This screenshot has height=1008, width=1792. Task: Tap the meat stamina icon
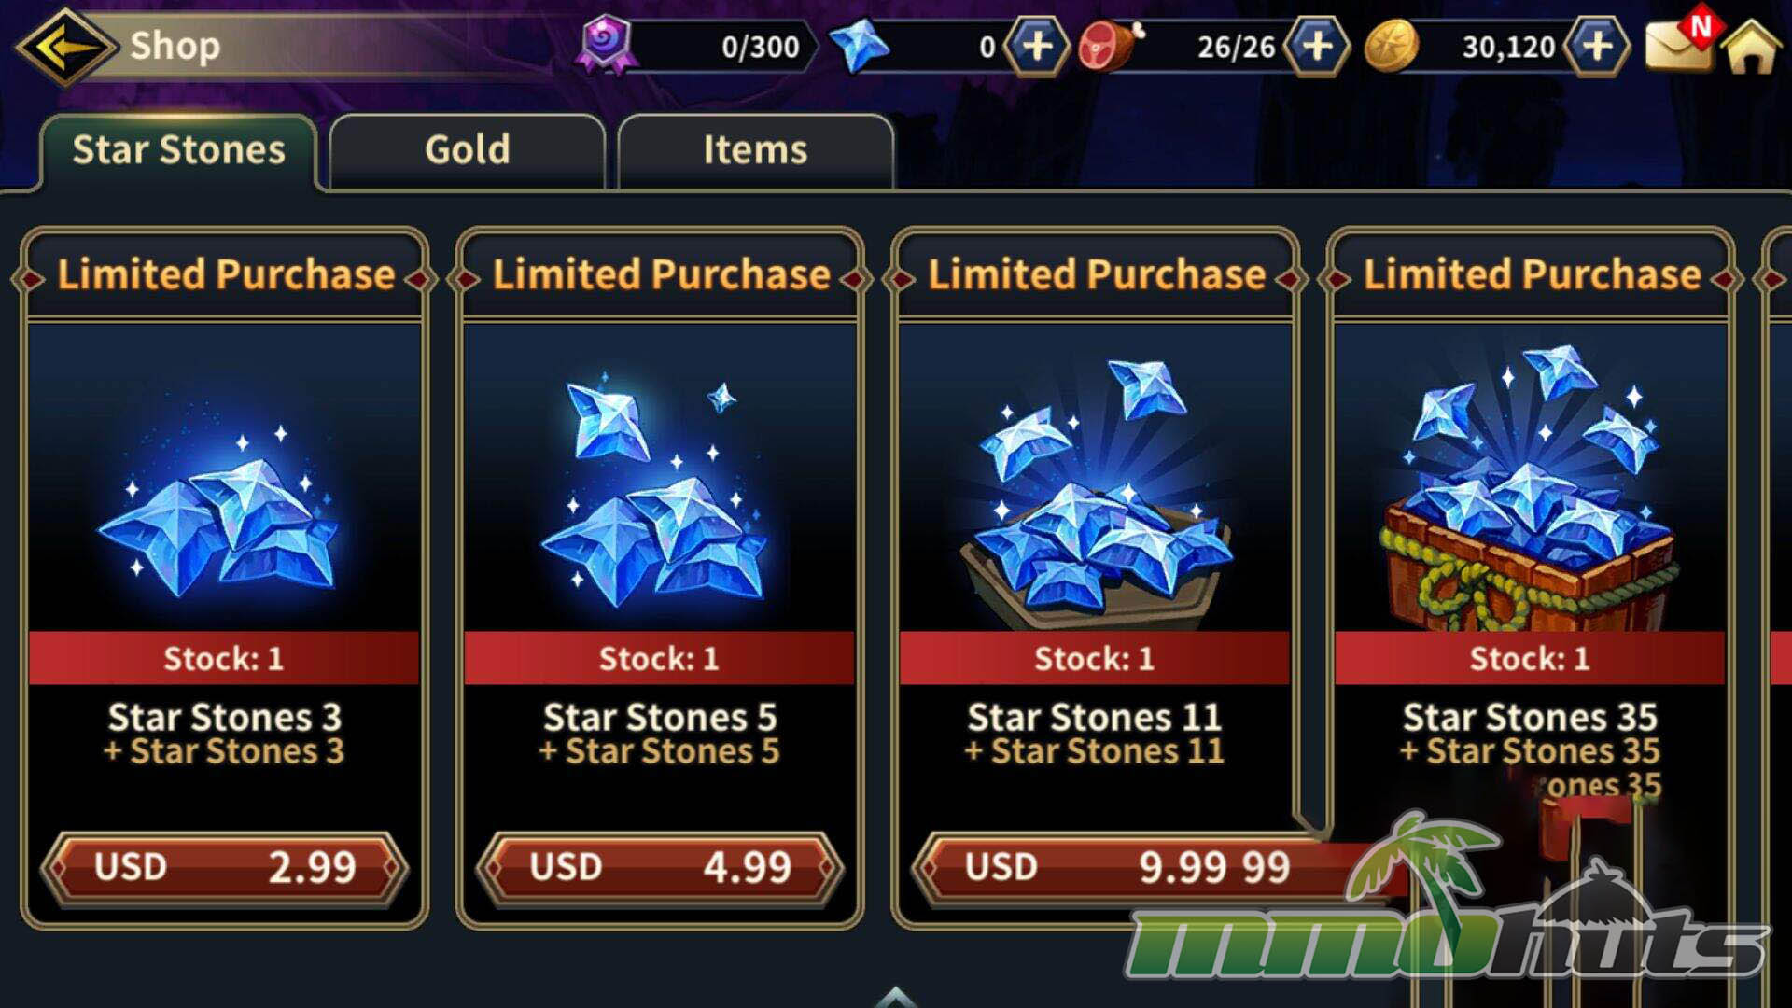coord(1111,46)
